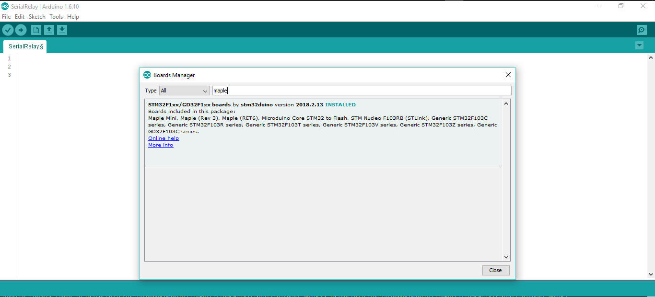Click the Arduino logo in Boards Manager title
This screenshot has height=297, width=655.
[x=147, y=75]
